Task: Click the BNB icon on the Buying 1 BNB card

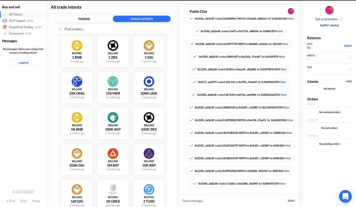Action: [x=77, y=45]
